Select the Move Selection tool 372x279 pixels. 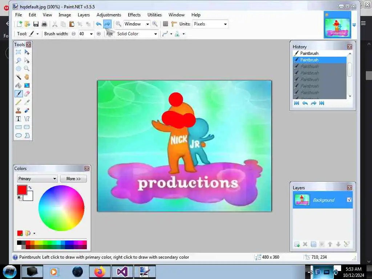click(27, 60)
